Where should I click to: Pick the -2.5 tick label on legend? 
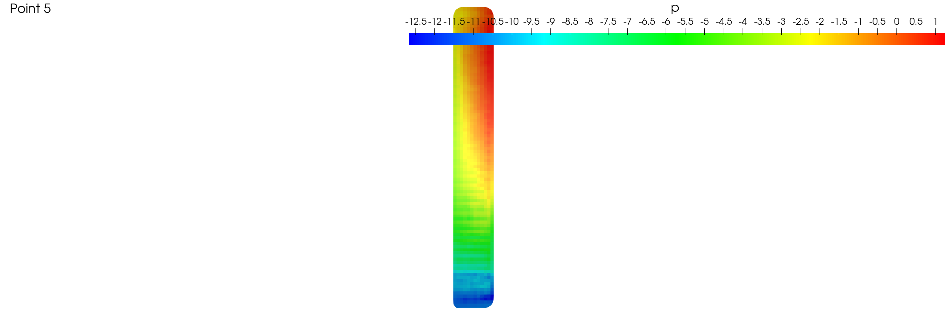pyautogui.click(x=801, y=22)
